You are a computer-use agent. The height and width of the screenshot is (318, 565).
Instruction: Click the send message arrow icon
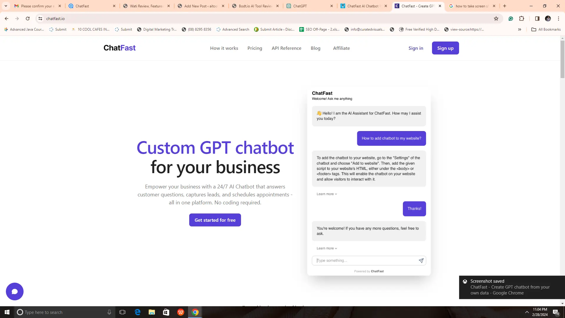click(x=421, y=261)
